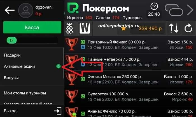
Task: Sort the list using up-down arrows icon
Action: [x=174, y=28]
